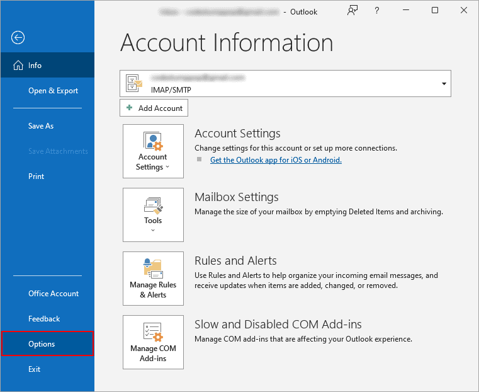This screenshot has height=392, width=479.
Task: Click the mail cabinet account icon
Action: click(x=134, y=83)
